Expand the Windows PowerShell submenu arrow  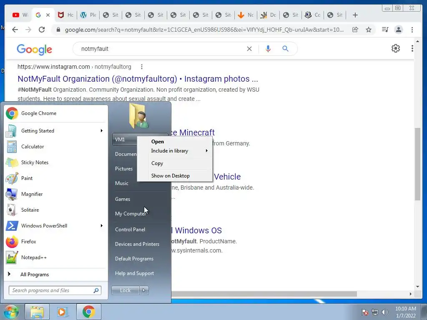[102, 226]
